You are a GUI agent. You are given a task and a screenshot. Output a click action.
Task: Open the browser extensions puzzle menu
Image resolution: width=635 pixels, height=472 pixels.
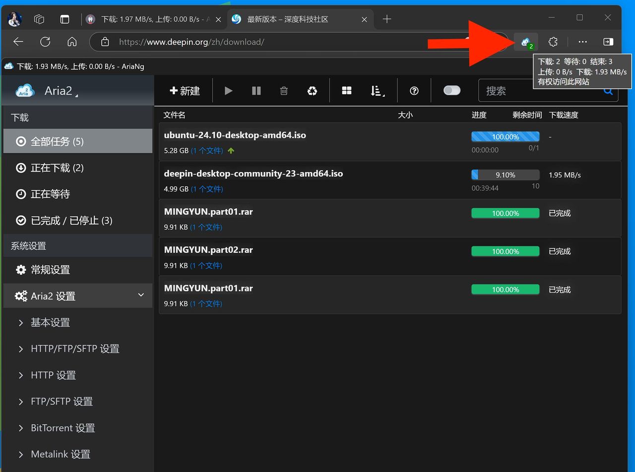click(553, 42)
